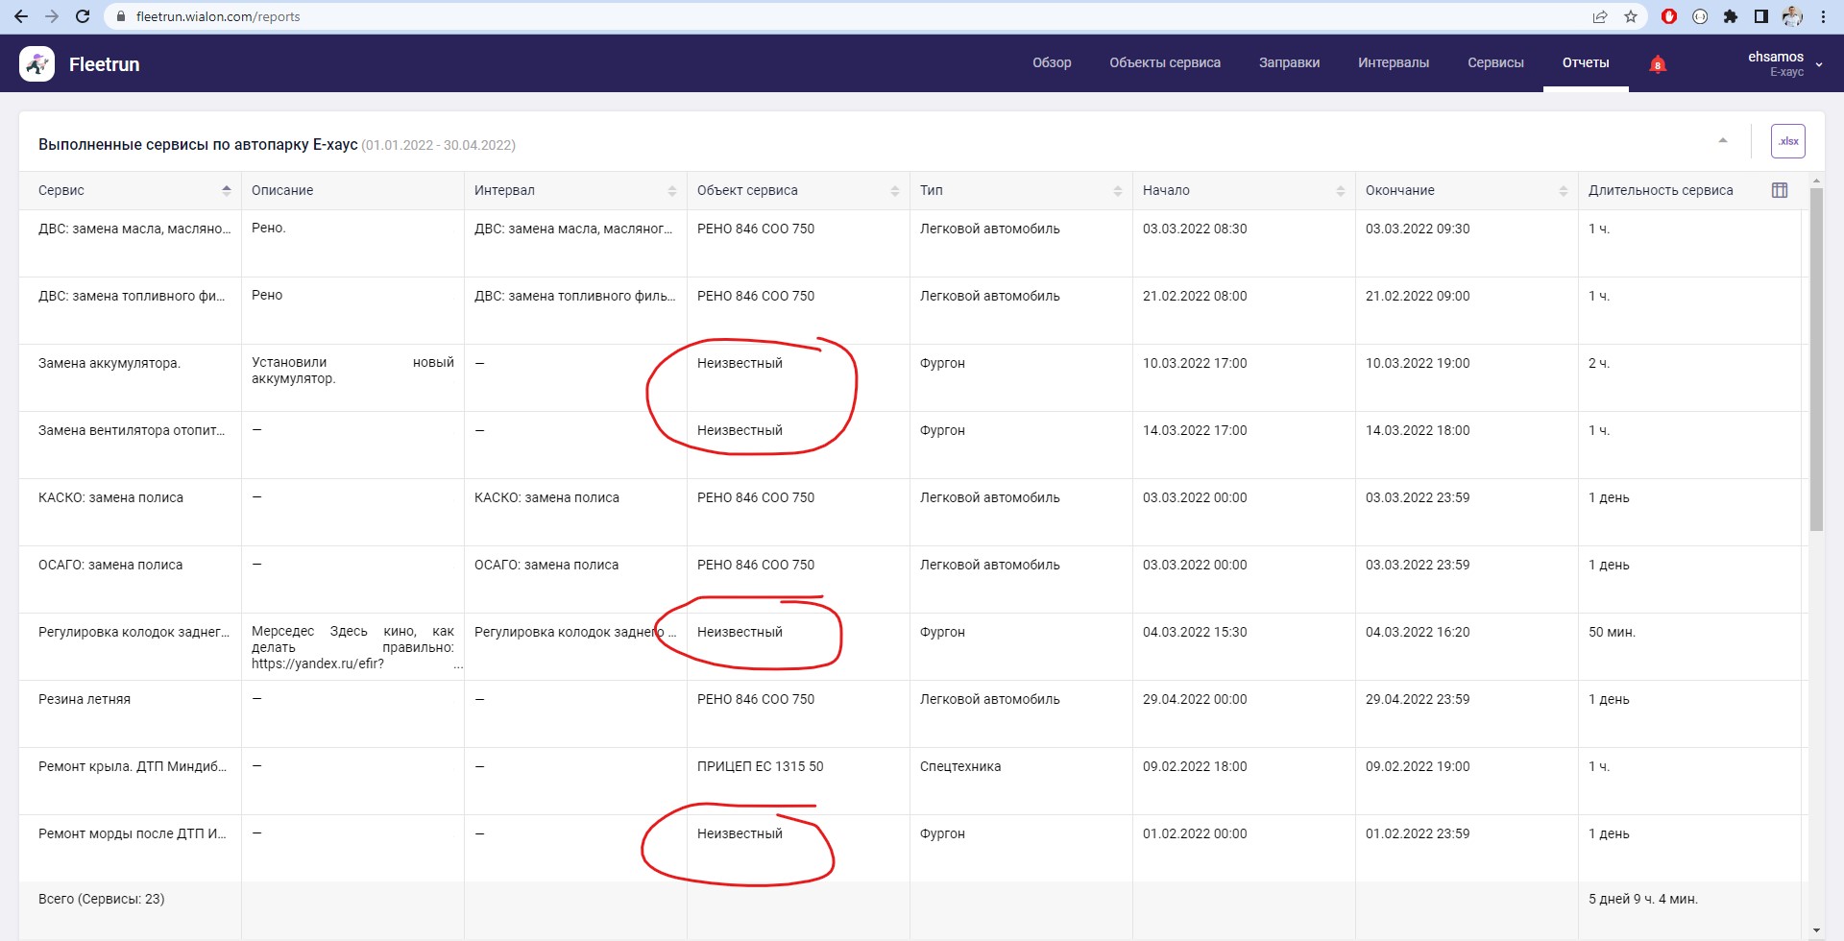This screenshot has width=1844, height=941.
Task: Open the browser extensions puzzle icon
Action: tap(1730, 16)
